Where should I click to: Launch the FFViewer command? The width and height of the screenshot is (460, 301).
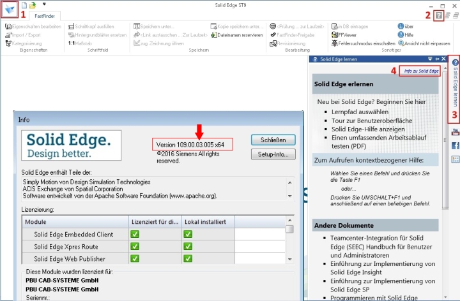[x=344, y=35]
